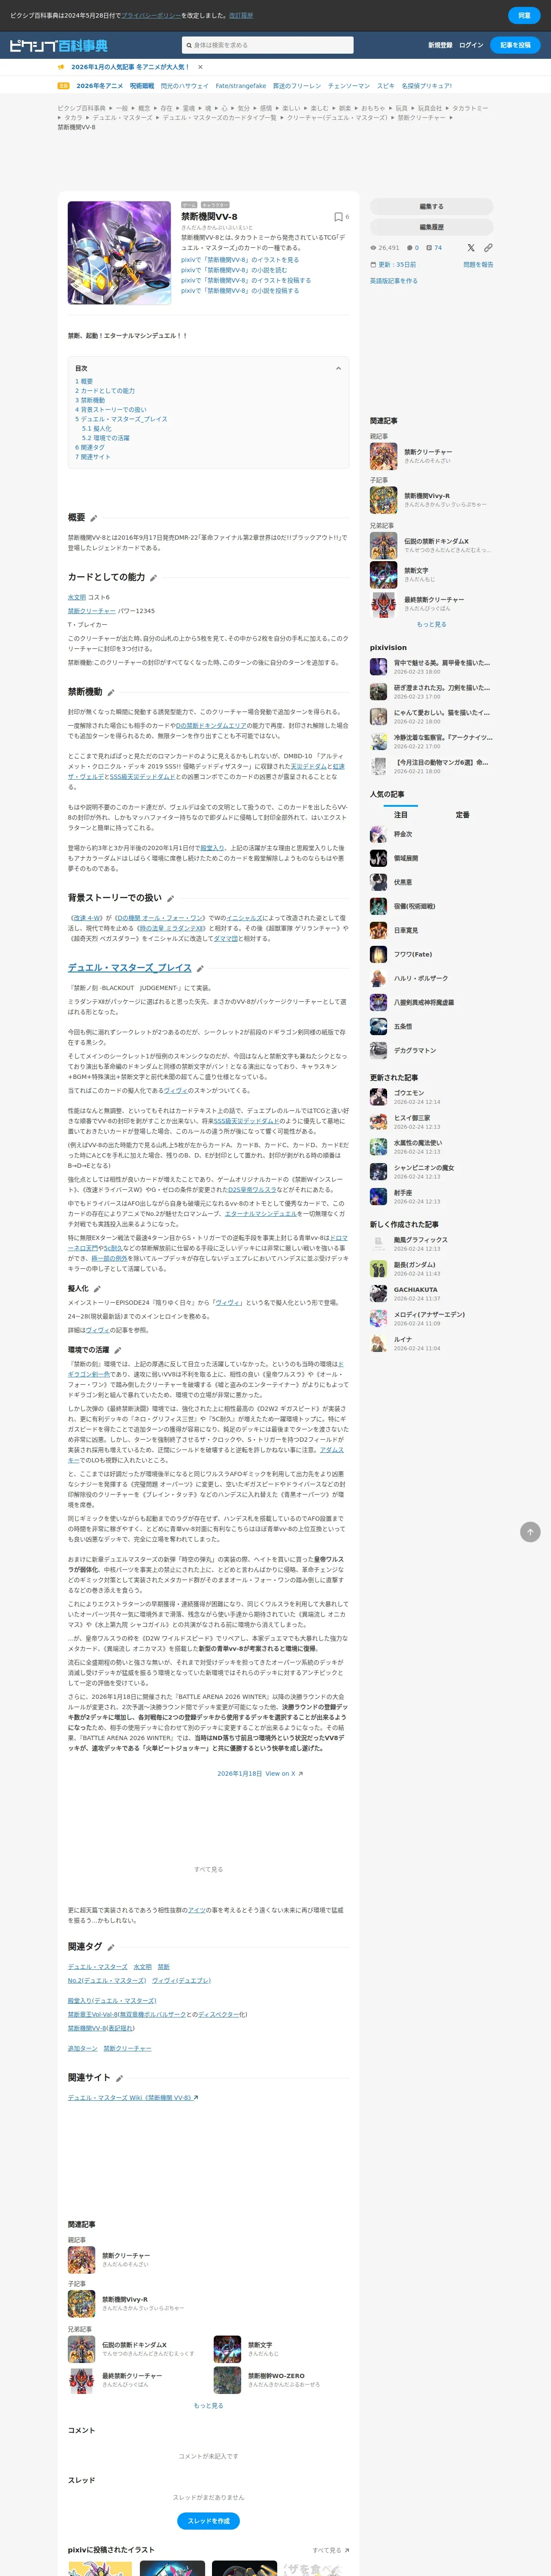Open 最終禁断クリーチャー sidebar thumbnail
551x2576 pixels.
pyautogui.click(x=383, y=604)
